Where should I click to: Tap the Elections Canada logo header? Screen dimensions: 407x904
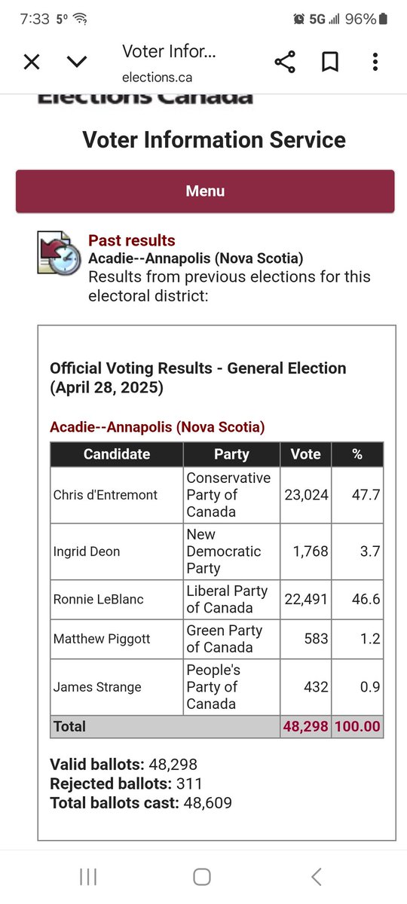click(145, 98)
